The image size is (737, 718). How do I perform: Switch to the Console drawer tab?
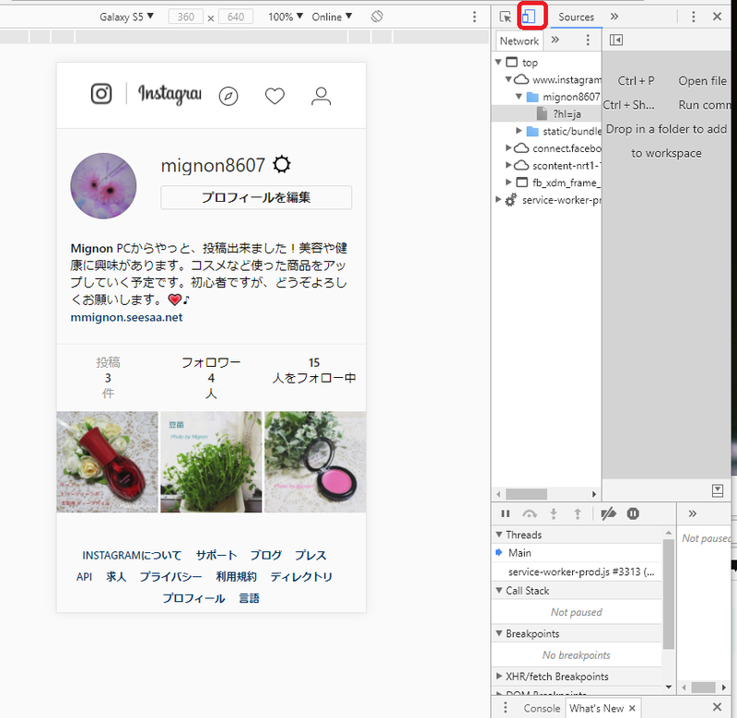[x=542, y=708]
